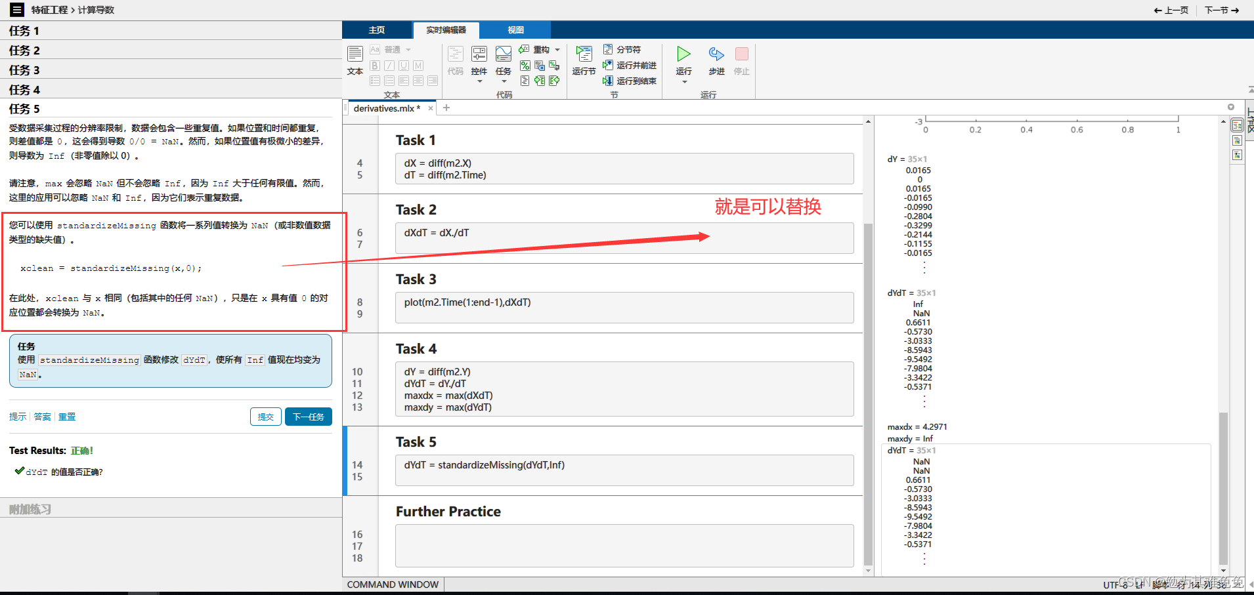
Task: Click the 下一任务 Next Task button
Action: click(x=309, y=417)
